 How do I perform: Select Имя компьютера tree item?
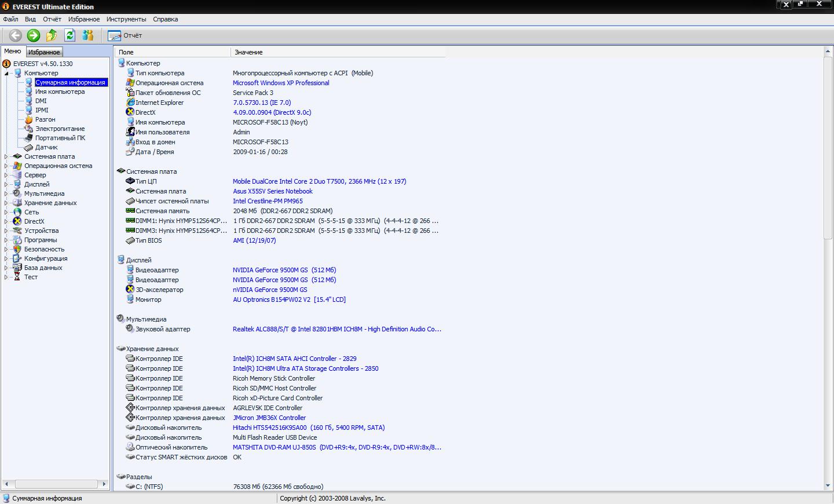click(60, 92)
